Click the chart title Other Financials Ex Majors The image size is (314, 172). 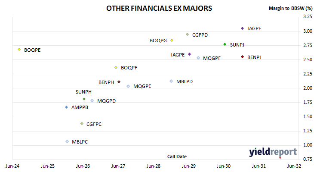[x=159, y=8]
